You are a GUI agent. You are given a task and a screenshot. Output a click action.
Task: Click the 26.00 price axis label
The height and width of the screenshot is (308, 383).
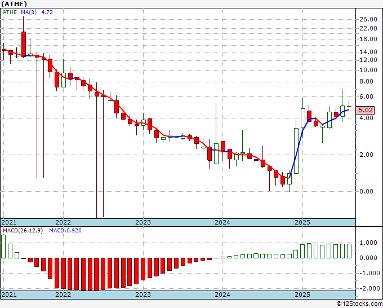point(368,19)
